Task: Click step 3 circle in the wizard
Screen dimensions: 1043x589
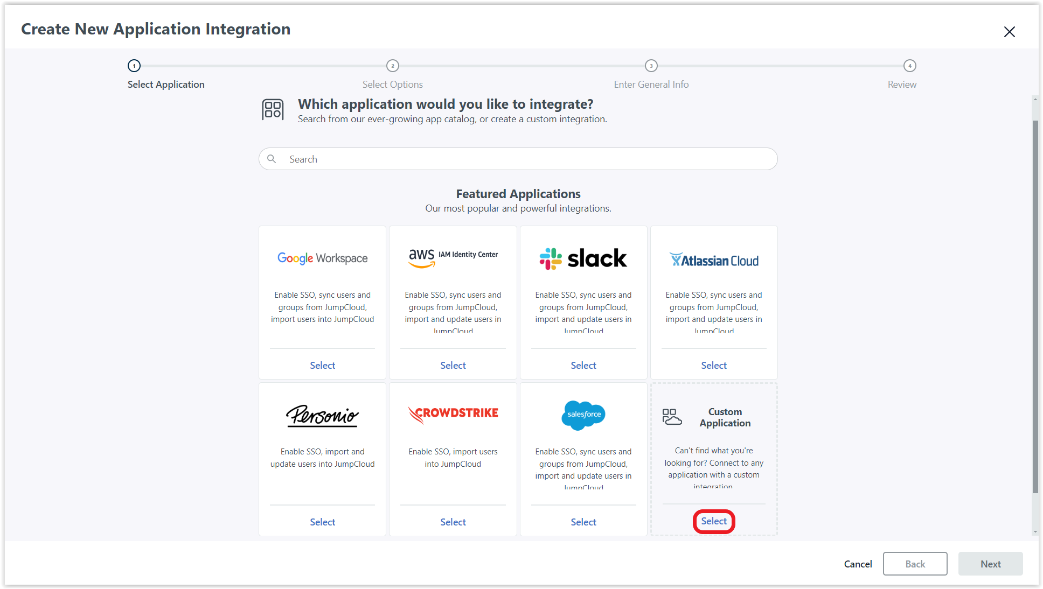Action: coord(651,66)
